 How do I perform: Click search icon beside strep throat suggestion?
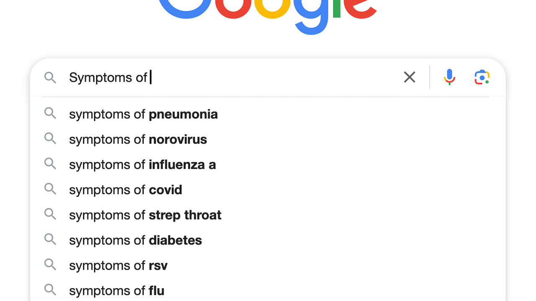click(x=50, y=214)
